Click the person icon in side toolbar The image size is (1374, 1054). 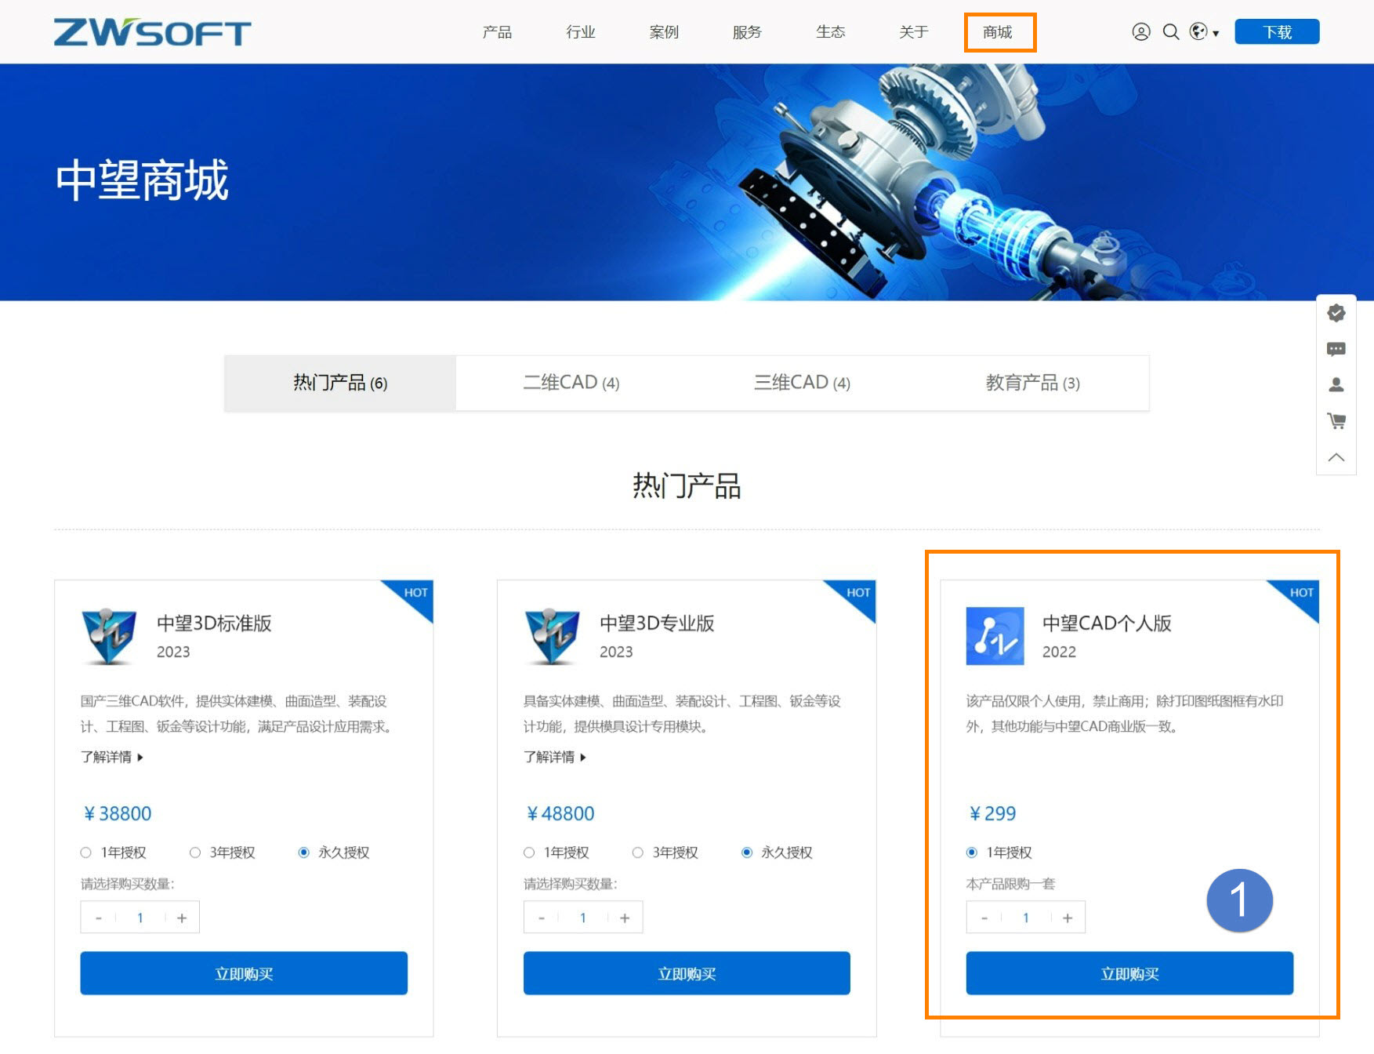click(1336, 385)
